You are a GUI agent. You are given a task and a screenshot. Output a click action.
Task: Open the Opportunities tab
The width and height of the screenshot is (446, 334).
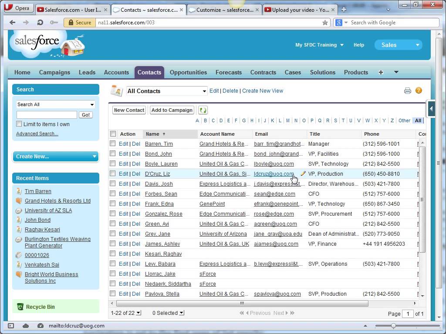tap(188, 73)
